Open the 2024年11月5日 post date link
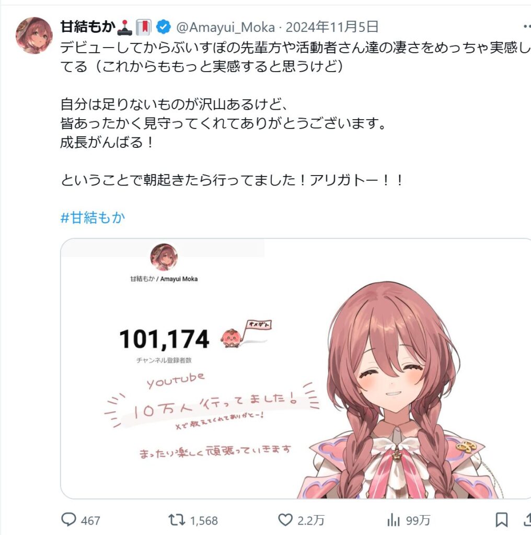The image size is (531, 535). (332, 27)
